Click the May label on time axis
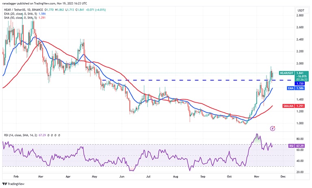Viewport: 312px width, 188px height. click(x=94, y=177)
